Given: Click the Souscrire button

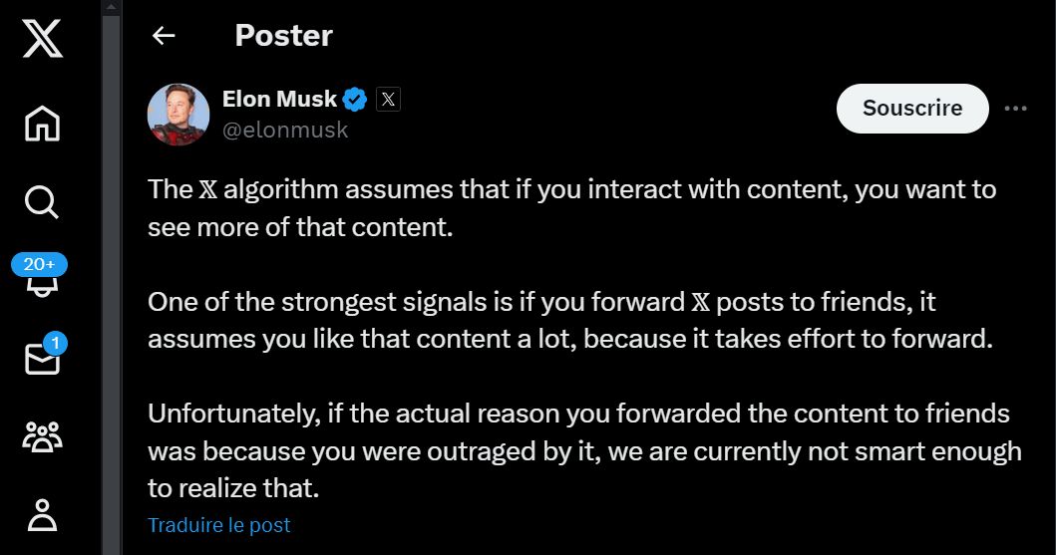Looking at the screenshot, I should pos(912,109).
